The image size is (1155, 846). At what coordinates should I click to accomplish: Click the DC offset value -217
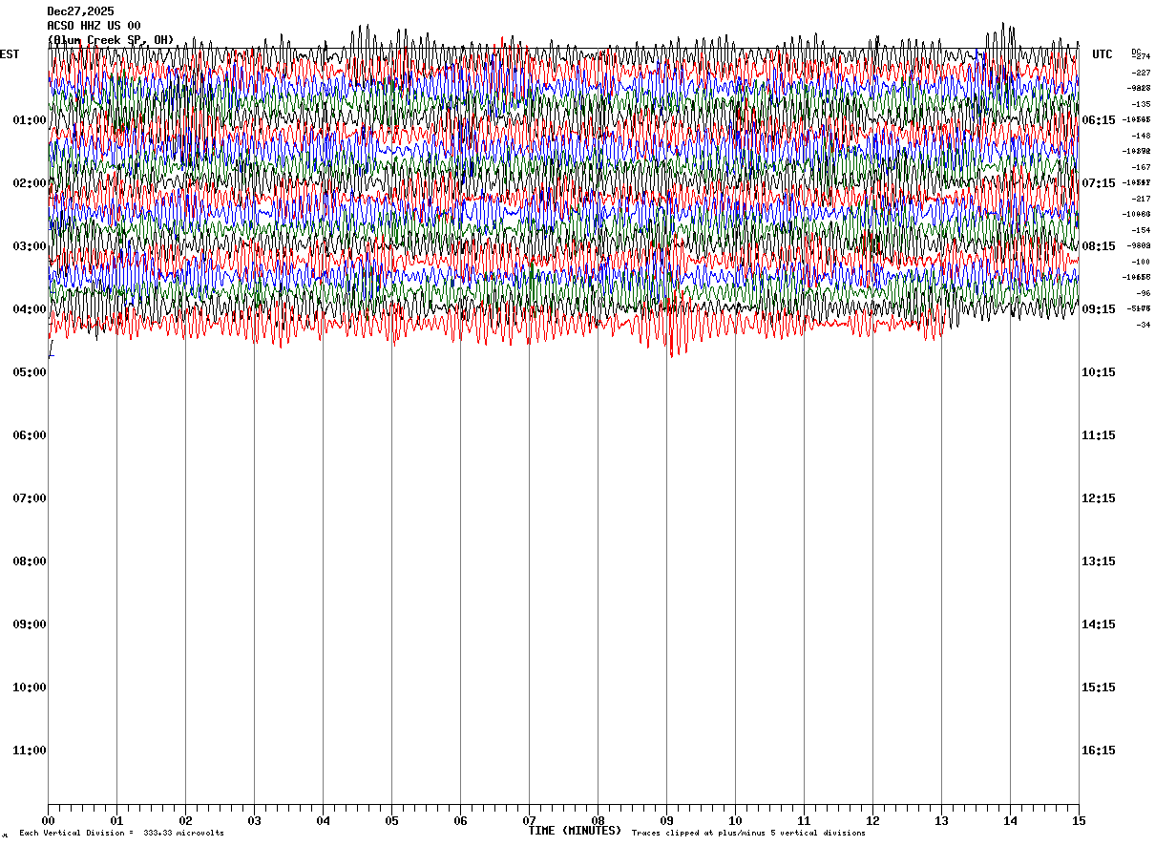point(1141,199)
